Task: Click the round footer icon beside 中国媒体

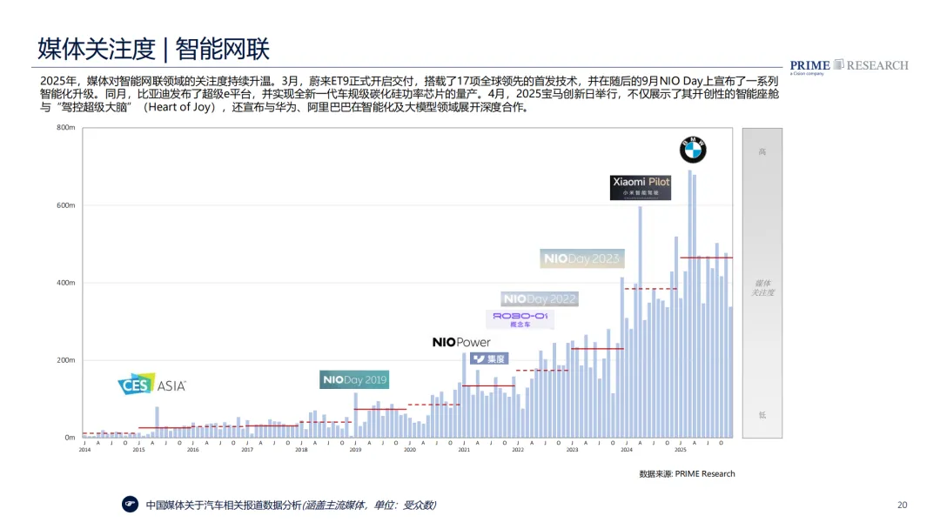Action: pyautogui.click(x=130, y=505)
